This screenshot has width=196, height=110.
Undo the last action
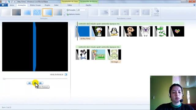(x=9, y=2)
